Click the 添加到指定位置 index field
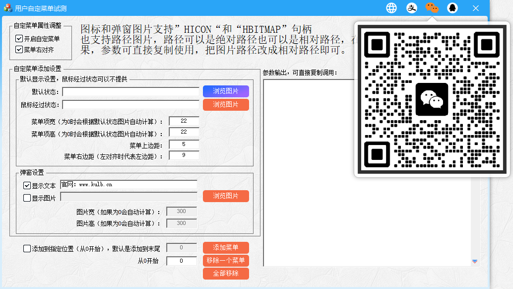The image size is (513, 289). (182, 248)
